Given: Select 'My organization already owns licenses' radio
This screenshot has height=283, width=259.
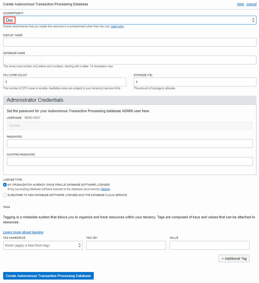Looking at the screenshot, I should [x=5, y=185].
